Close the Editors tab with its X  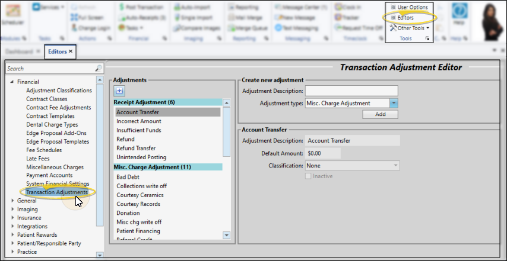(x=71, y=51)
